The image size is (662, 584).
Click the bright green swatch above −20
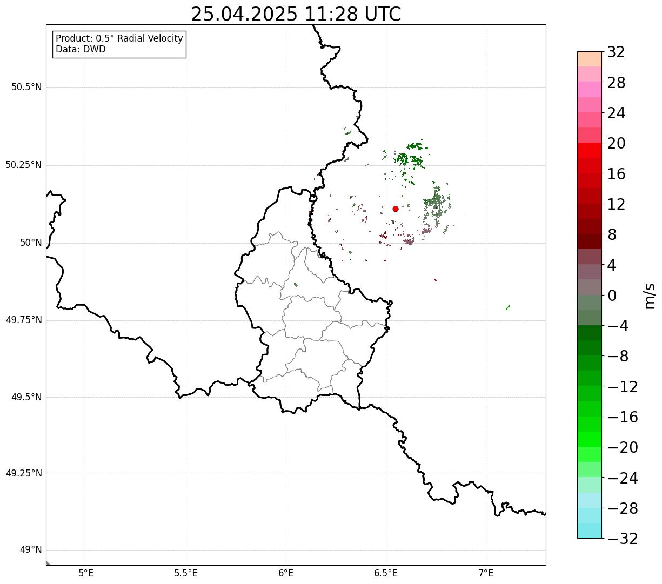click(590, 440)
